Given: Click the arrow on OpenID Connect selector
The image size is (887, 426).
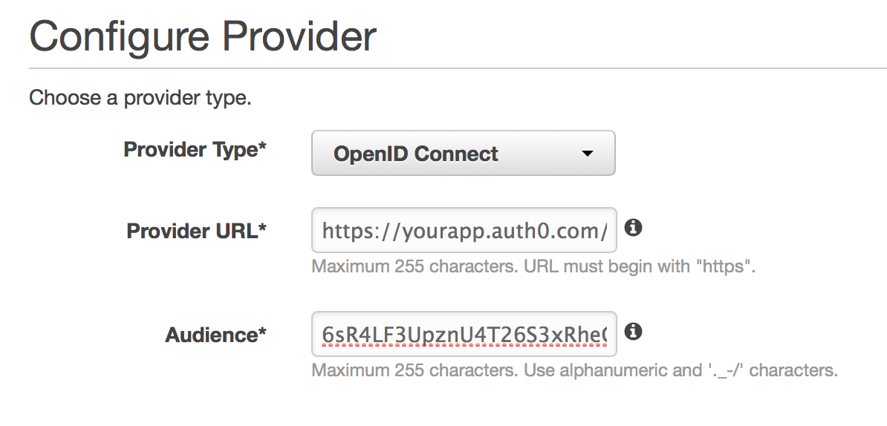Looking at the screenshot, I should pyautogui.click(x=587, y=154).
